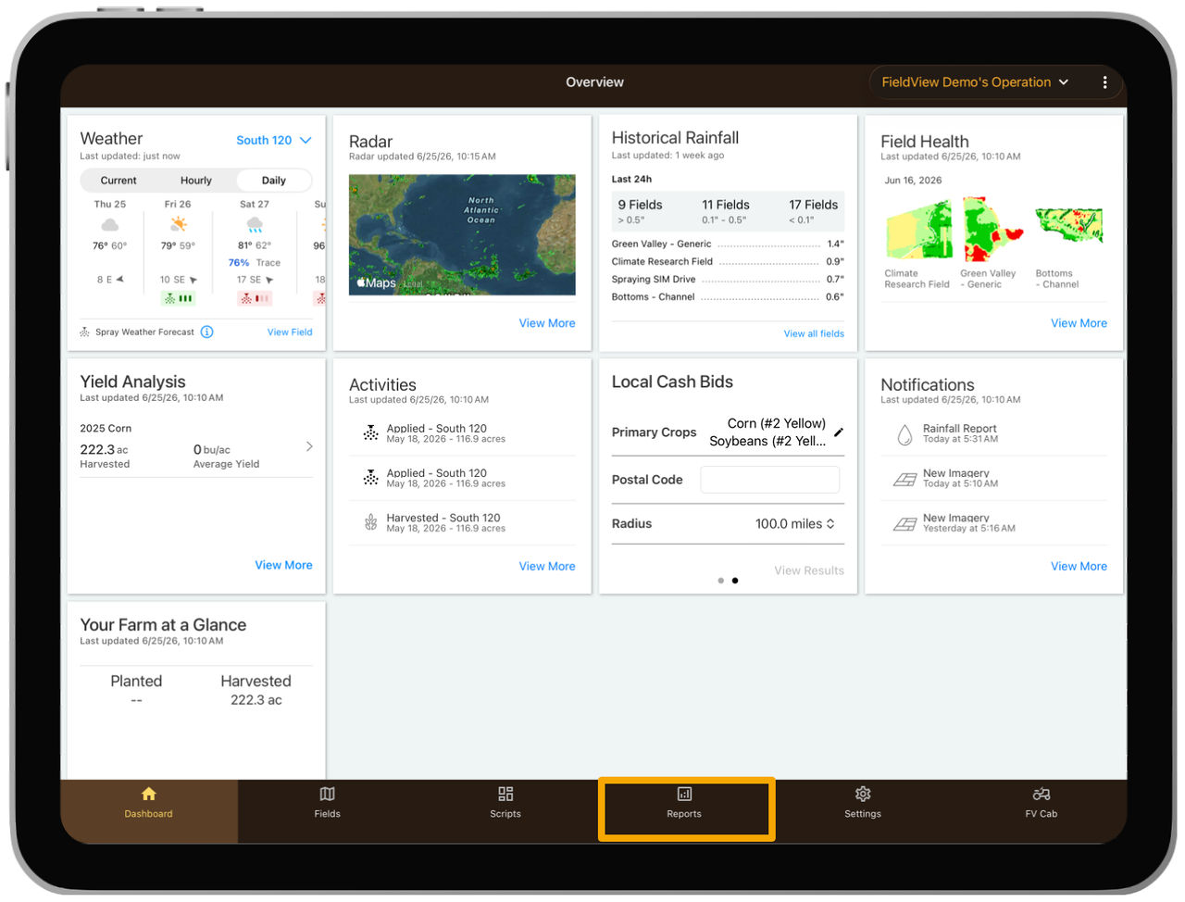Click the Spray Weather Forecast sprayer icon
The image size is (1185, 902).
(x=85, y=332)
